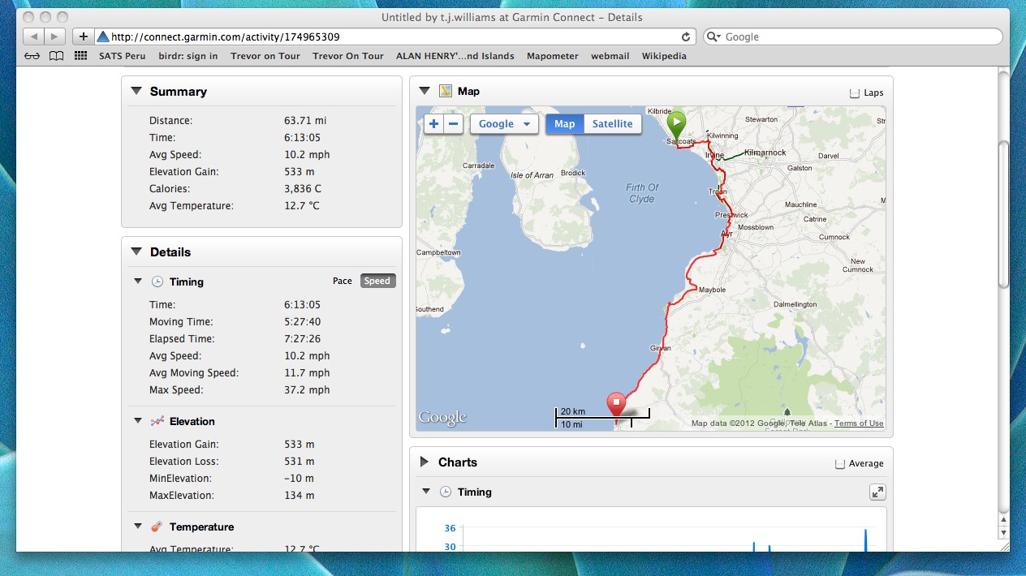Open the Top Sites grid icon
The width and height of the screenshot is (1026, 576).
point(80,56)
